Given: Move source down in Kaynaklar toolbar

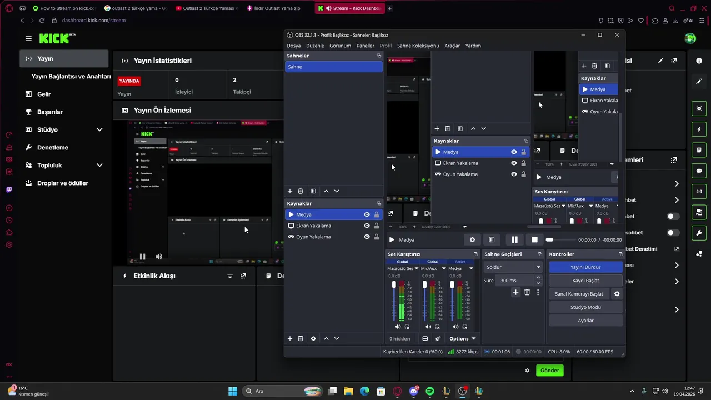Looking at the screenshot, I should (337, 338).
